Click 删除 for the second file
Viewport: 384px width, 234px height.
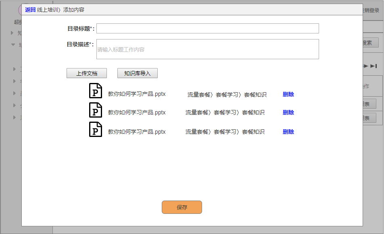pos(288,112)
